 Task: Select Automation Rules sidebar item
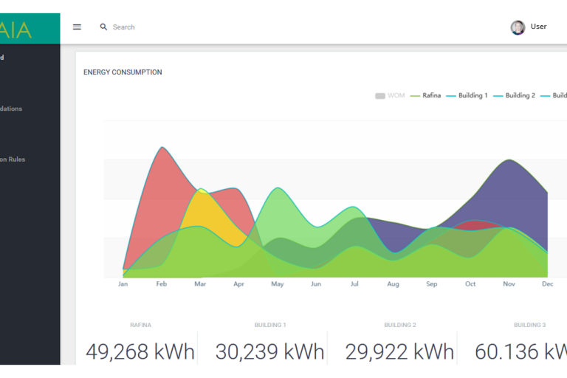tap(13, 159)
